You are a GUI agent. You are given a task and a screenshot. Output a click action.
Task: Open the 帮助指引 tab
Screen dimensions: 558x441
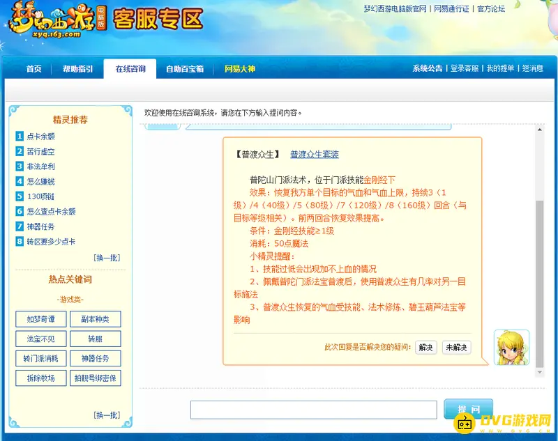click(x=77, y=69)
